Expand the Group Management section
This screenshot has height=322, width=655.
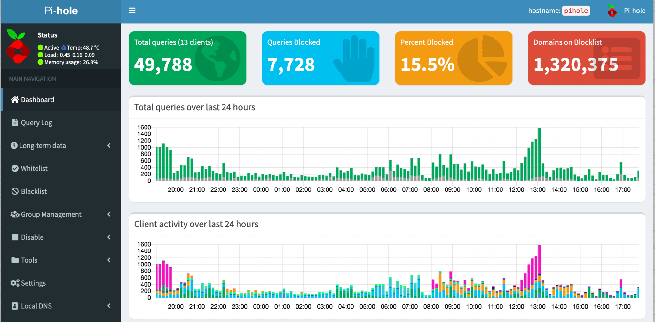pyautogui.click(x=51, y=214)
